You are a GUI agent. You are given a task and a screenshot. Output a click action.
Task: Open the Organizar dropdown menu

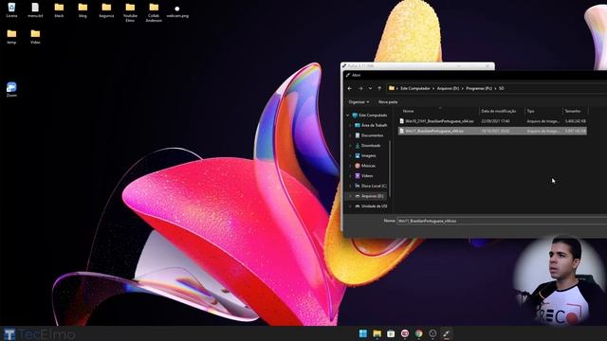359,102
